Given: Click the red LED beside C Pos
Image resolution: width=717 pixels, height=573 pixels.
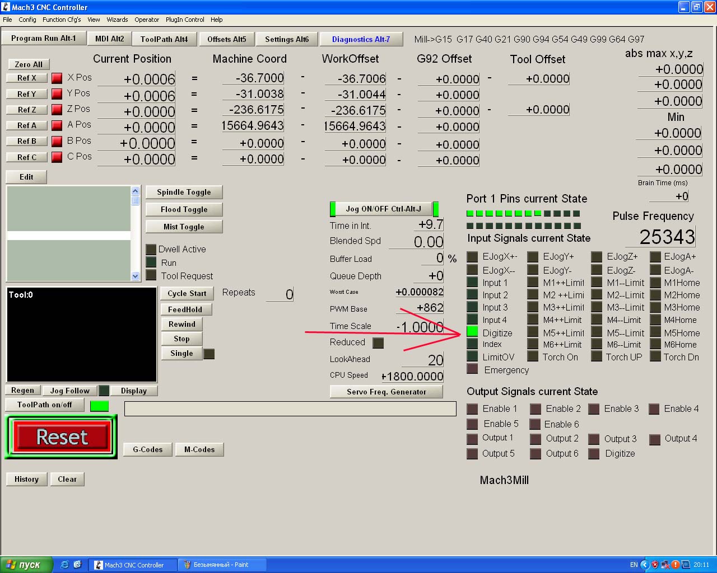Looking at the screenshot, I should click(x=57, y=157).
